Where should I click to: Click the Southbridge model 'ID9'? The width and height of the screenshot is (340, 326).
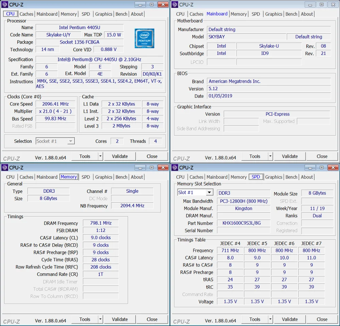point(269,53)
